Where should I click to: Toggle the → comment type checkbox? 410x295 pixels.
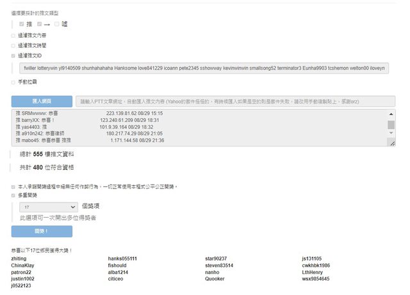click(x=39, y=24)
